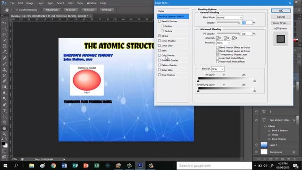Select the Zoom tool
This screenshot has width=302, height=170.
[x=4, y=134]
